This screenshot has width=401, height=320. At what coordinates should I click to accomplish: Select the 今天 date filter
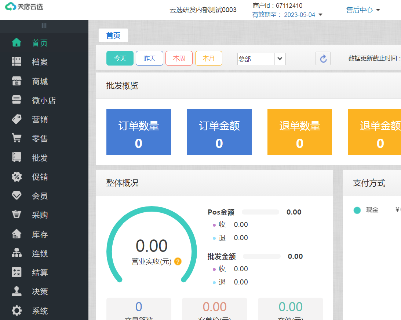click(x=120, y=58)
